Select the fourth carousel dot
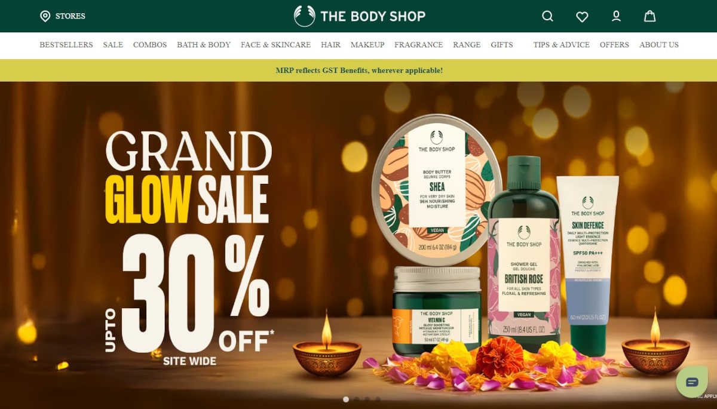The width and height of the screenshot is (717, 409). click(x=378, y=399)
